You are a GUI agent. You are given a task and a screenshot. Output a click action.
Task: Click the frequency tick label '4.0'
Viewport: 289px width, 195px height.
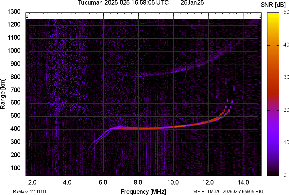[67, 183]
